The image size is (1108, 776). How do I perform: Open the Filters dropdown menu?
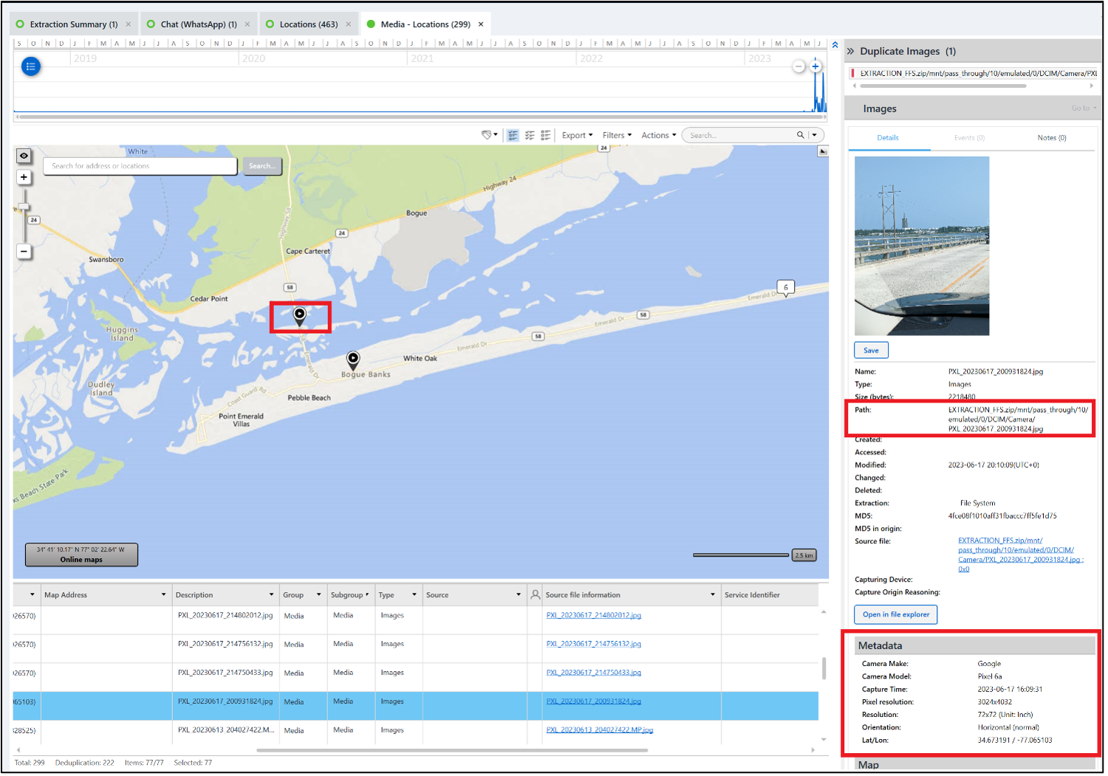pyautogui.click(x=617, y=135)
